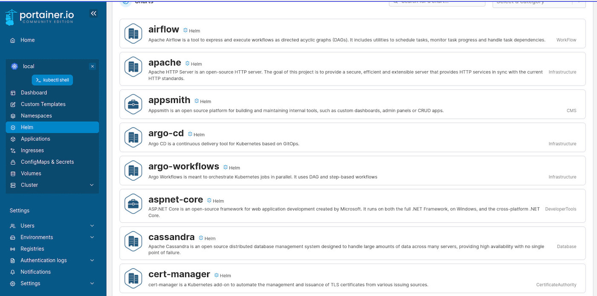Viewport: 597px width, 296px height.
Task: Go to Namespaces page
Action: pyautogui.click(x=36, y=116)
